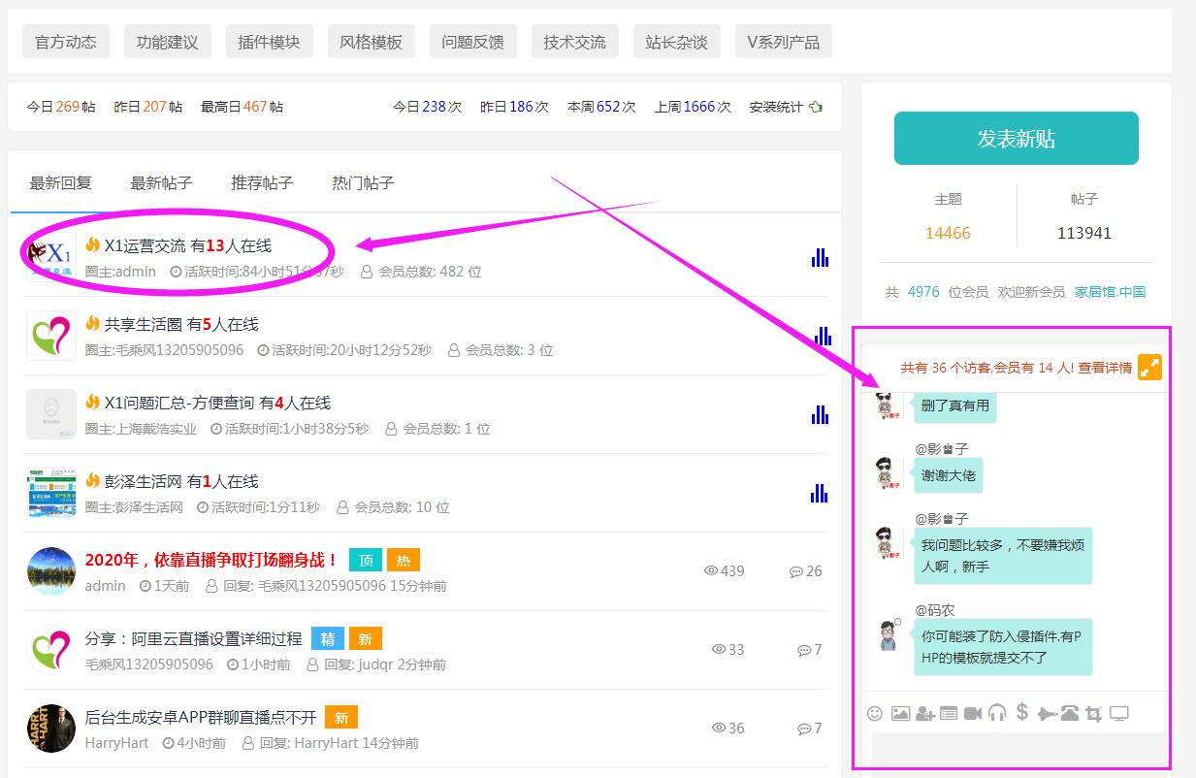Start a video call from chat toolbar
The height and width of the screenshot is (778, 1196).
click(973, 714)
